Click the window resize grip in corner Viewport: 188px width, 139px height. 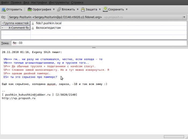click(x=186, y=137)
